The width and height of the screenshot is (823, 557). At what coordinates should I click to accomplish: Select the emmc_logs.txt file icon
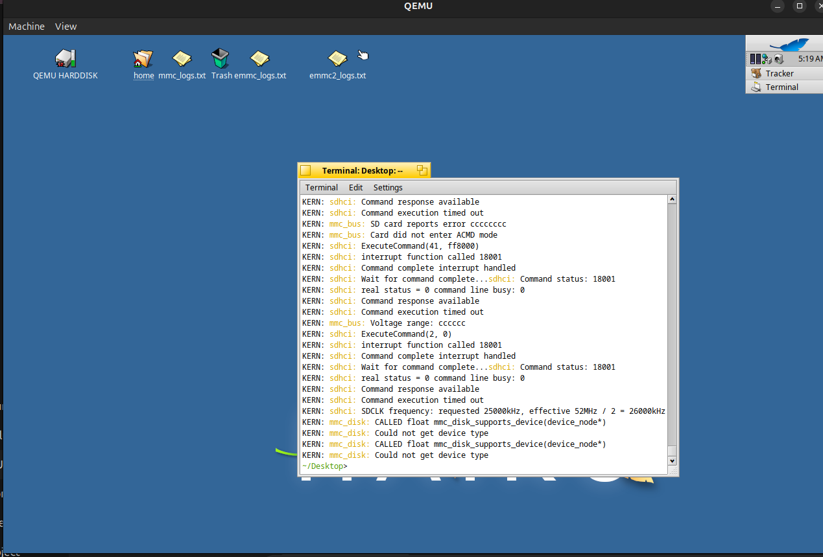pyautogui.click(x=259, y=59)
